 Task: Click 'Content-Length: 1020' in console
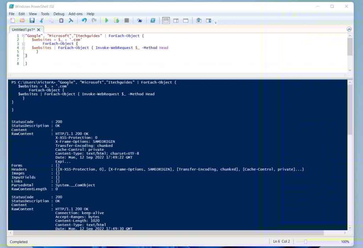tap(77, 221)
